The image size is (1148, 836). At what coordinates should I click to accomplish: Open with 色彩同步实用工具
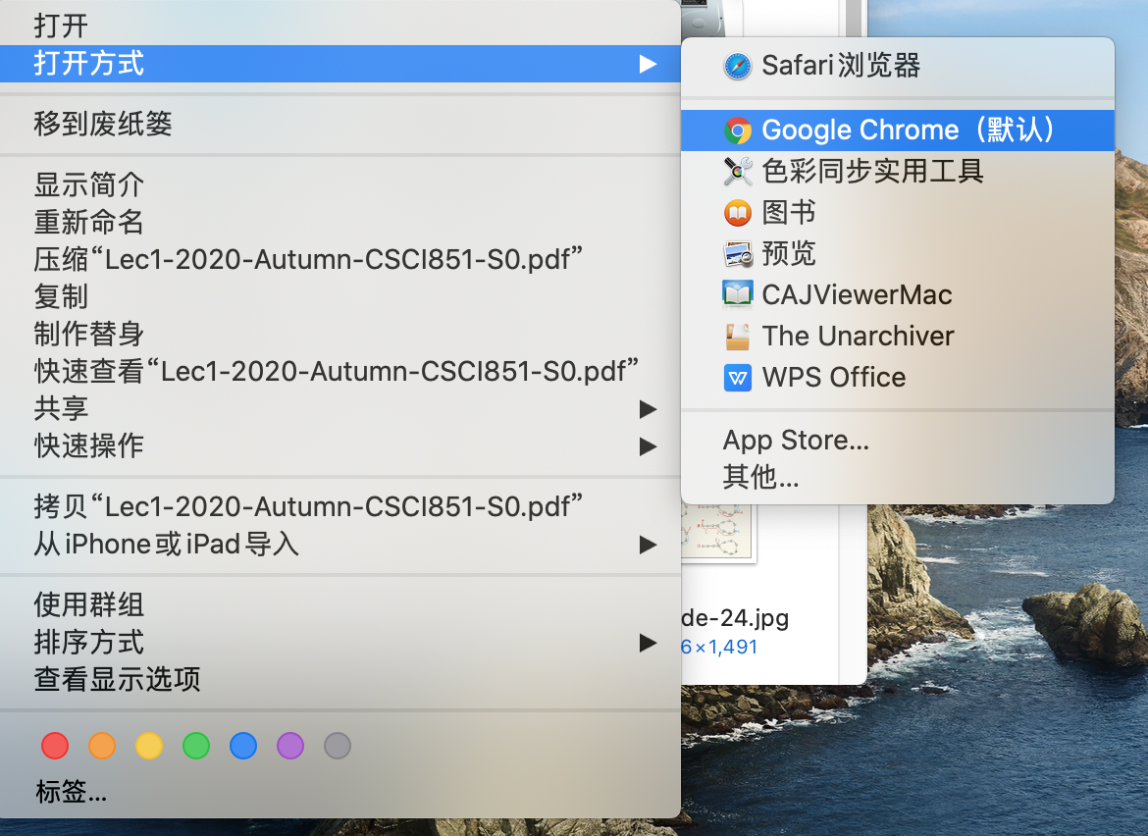898,172
